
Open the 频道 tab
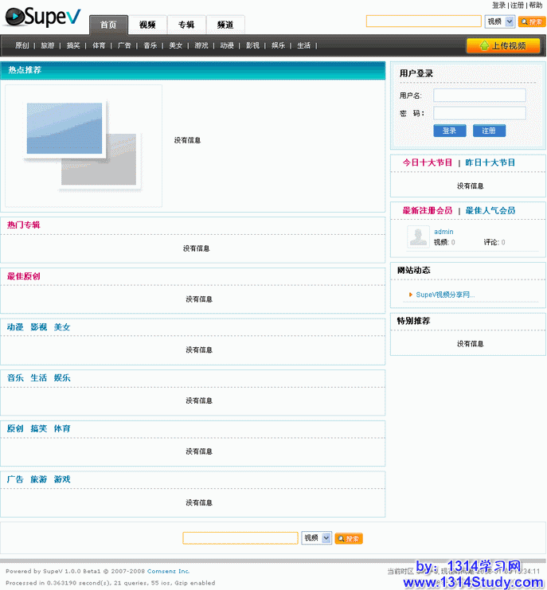(225, 25)
